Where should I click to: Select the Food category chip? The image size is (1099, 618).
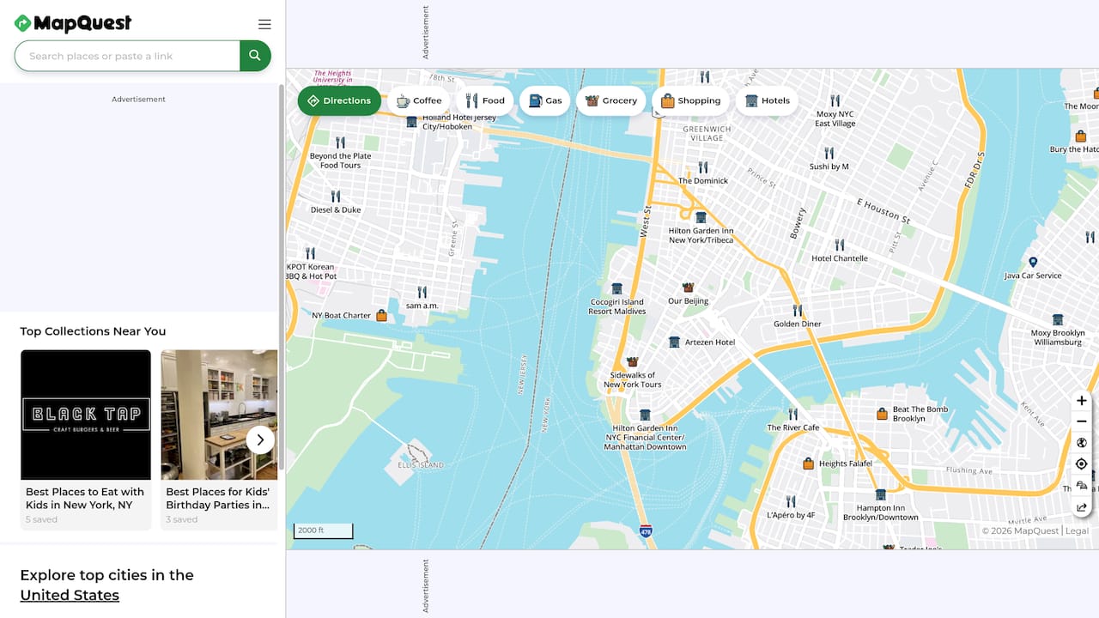(x=485, y=100)
